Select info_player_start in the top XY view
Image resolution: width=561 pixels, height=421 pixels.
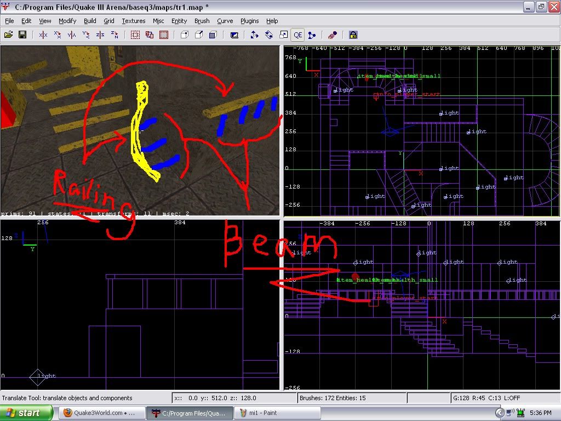(x=376, y=96)
